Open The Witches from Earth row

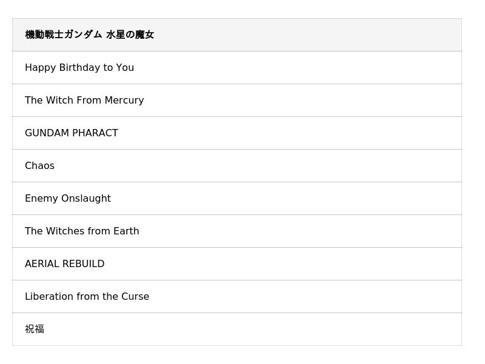coord(82,231)
